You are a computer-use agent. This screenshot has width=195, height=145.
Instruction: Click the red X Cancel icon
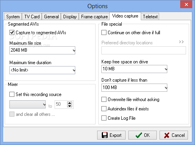(x=167, y=135)
